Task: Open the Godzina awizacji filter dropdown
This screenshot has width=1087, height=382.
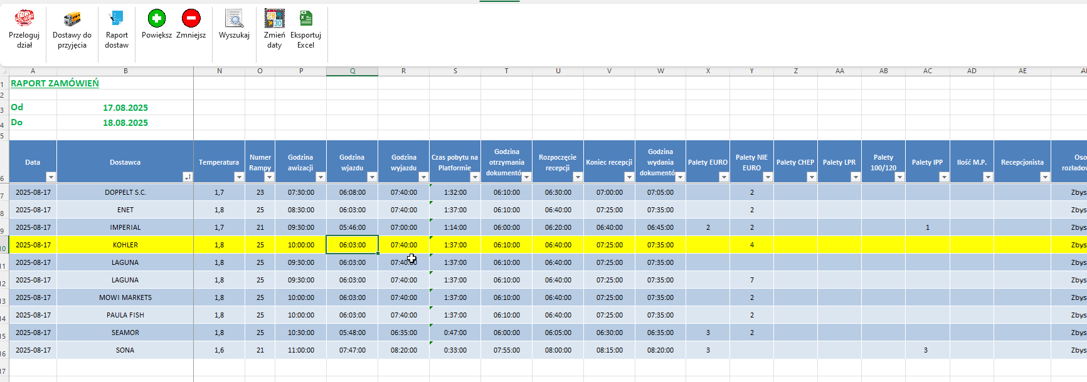Action: click(321, 177)
